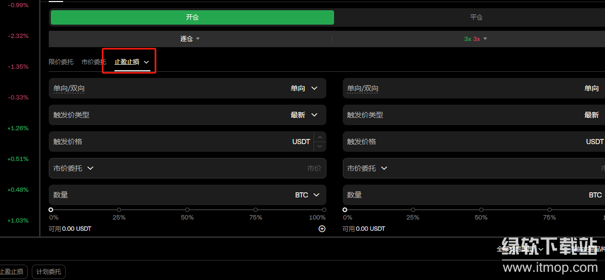Set the left quantity slider to 25%
This screenshot has width=605, height=280.
point(119,210)
